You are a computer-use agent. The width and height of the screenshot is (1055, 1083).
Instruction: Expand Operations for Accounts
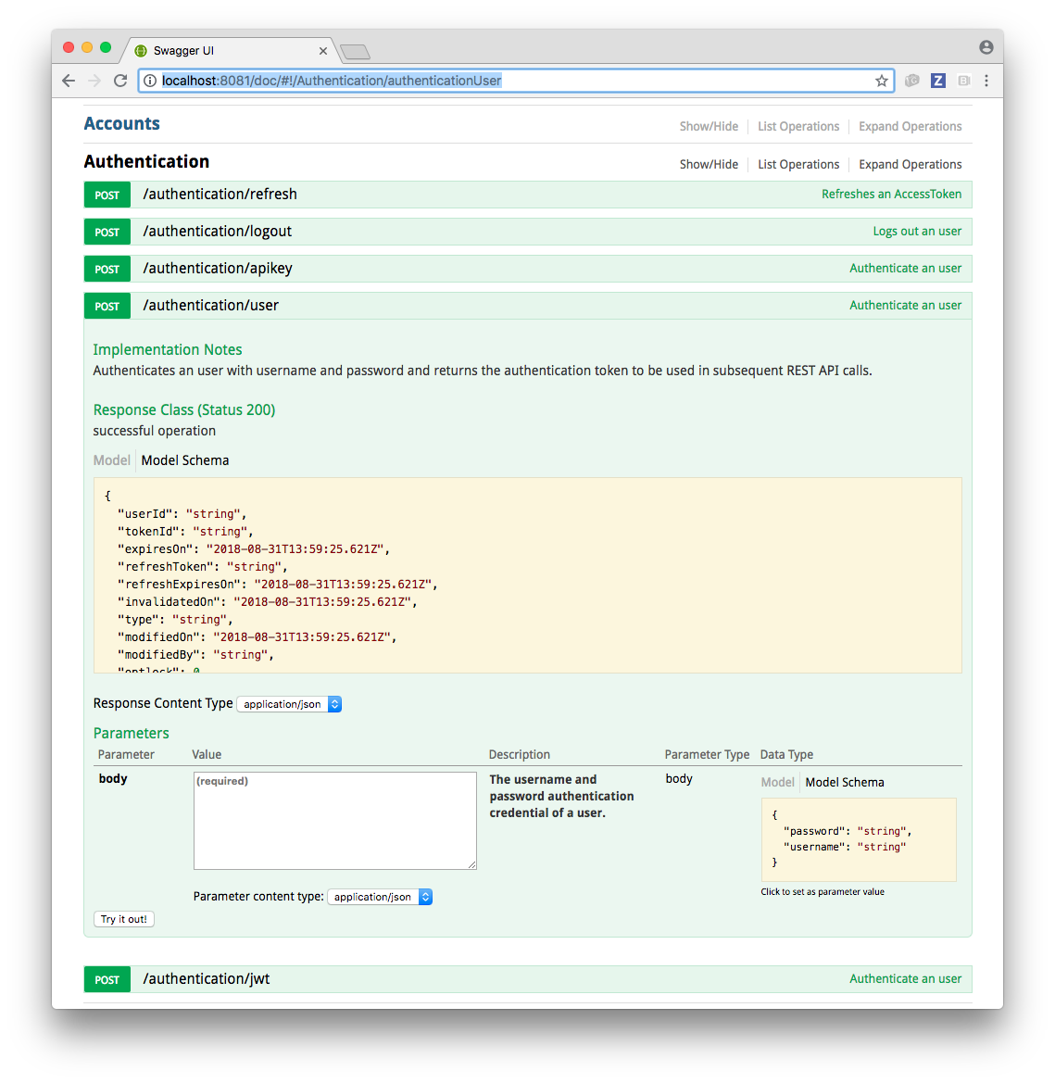pyautogui.click(x=910, y=126)
